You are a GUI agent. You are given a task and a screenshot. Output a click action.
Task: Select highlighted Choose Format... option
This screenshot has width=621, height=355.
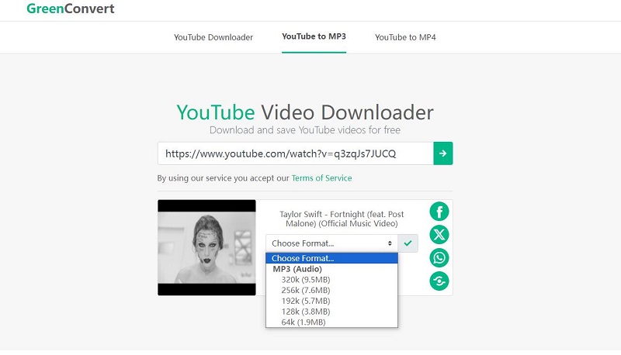[x=332, y=258]
